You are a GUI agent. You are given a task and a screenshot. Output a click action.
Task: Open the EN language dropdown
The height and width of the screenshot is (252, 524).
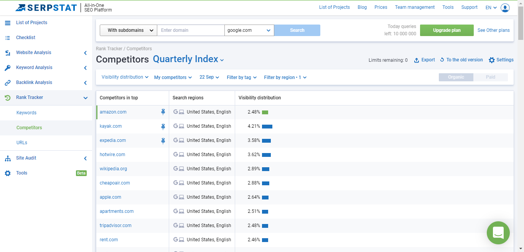(x=491, y=7)
